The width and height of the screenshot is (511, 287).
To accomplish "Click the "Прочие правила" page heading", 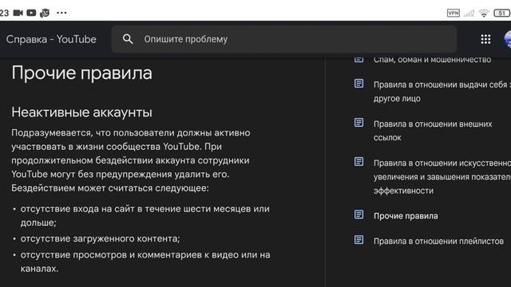I will point(81,73).
